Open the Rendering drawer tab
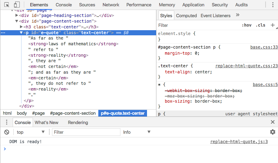 (x=78, y=123)
